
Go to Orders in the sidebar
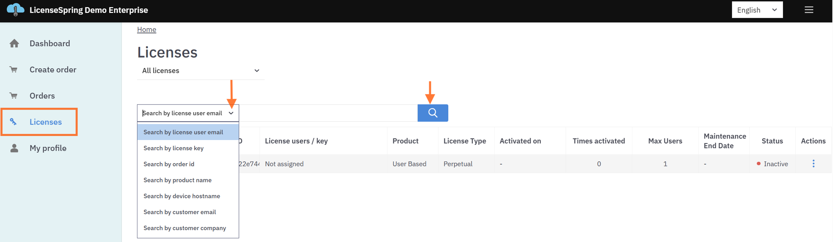[42, 96]
